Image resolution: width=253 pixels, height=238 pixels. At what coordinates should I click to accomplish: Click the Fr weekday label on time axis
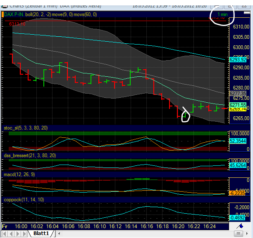pyautogui.click(x=5, y=226)
